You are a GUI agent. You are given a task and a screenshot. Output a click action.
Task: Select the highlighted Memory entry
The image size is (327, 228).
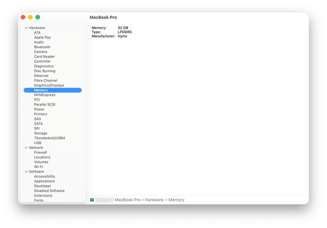click(x=52, y=90)
